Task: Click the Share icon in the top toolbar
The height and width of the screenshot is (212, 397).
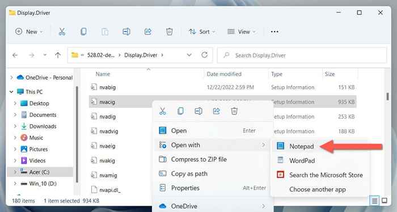Action: coord(148,32)
